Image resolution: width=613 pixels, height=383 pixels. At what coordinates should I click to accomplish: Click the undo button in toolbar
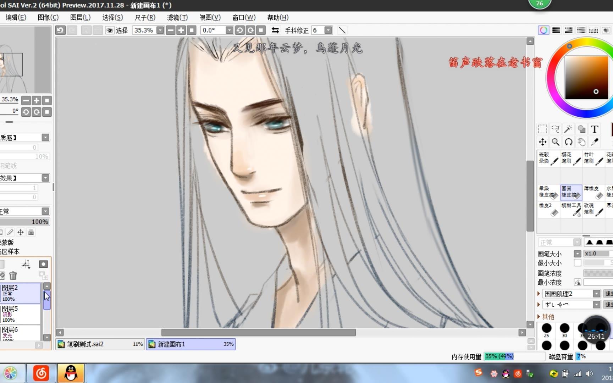[60, 30]
